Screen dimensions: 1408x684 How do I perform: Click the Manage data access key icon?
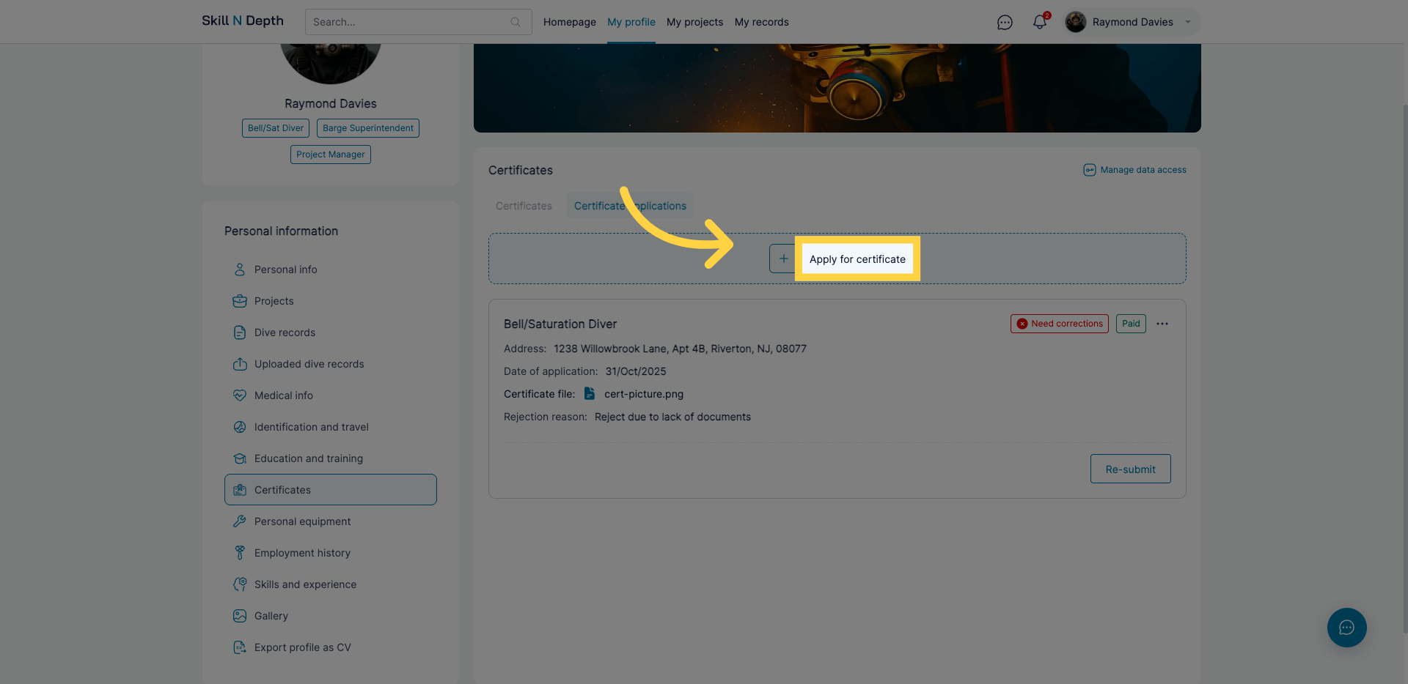pyautogui.click(x=1089, y=169)
